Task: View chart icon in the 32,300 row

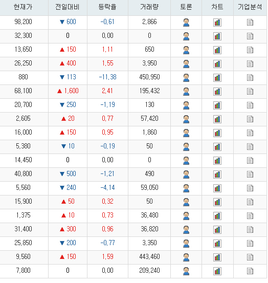Action: coord(217,36)
